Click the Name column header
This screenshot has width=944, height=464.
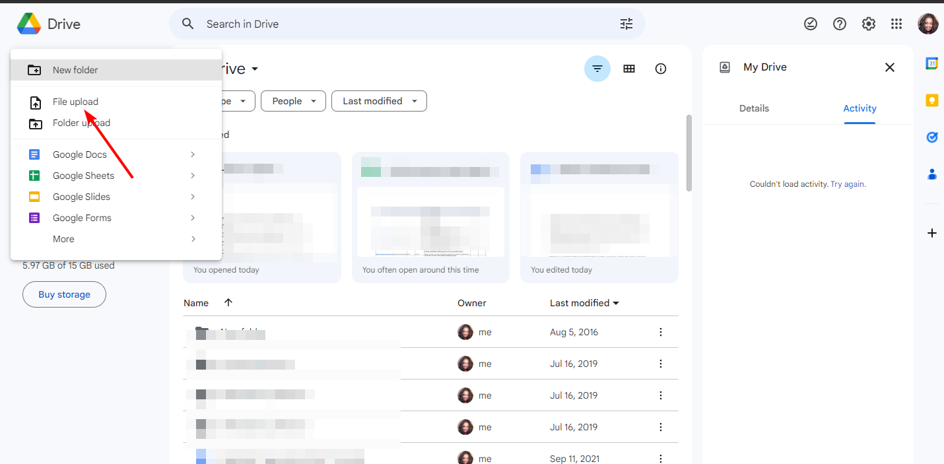pyautogui.click(x=196, y=303)
